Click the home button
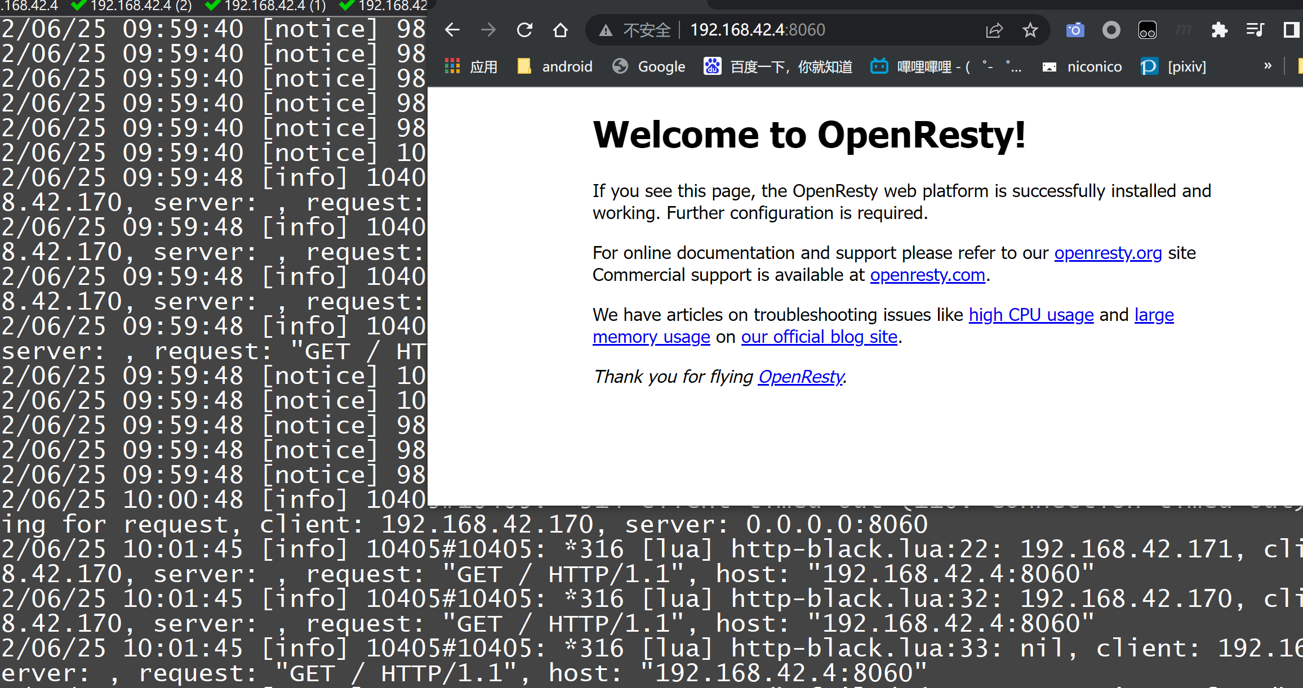Screen dimensions: 1303x688 [561, 30]
